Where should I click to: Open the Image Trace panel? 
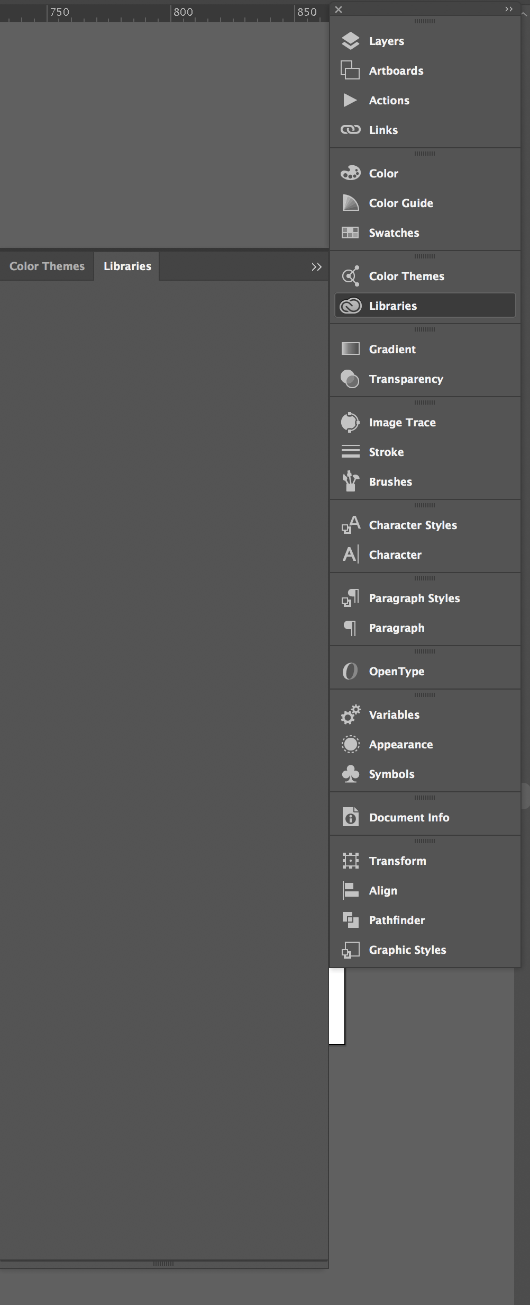(x=402, y=422)
